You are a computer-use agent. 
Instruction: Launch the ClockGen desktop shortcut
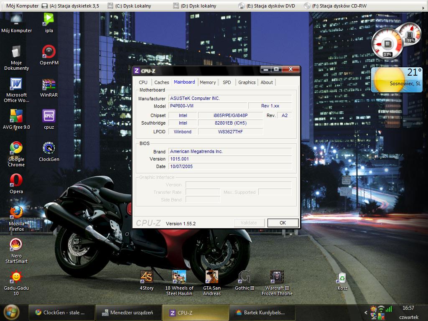click(x=49, y=152)
